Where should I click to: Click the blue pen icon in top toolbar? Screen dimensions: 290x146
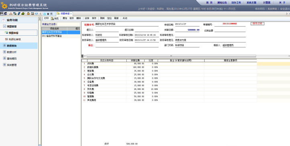click(19, 14)
